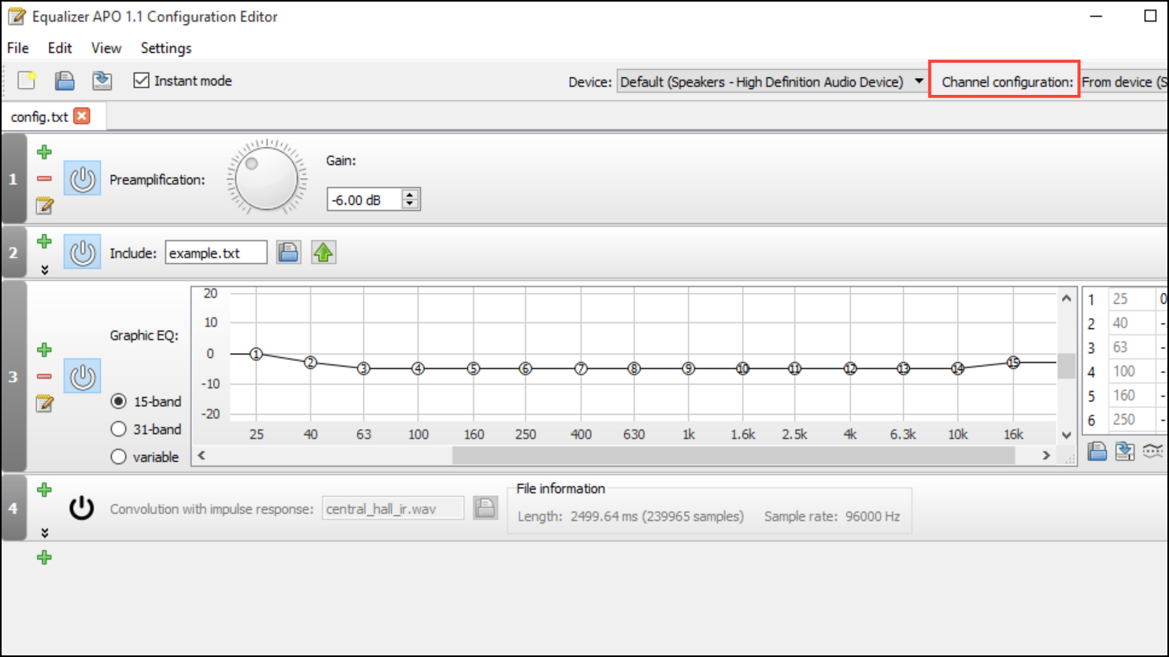1169x657 pixels.
Task: Toggle the Instant mode checkbox
Action: (x=142, y=80)
